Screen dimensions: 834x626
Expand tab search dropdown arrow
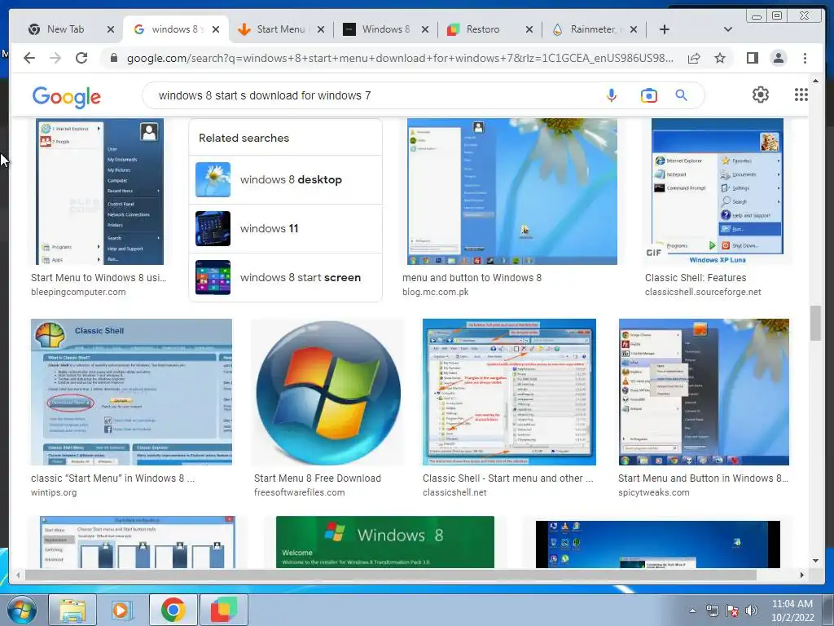click(728, 29)
